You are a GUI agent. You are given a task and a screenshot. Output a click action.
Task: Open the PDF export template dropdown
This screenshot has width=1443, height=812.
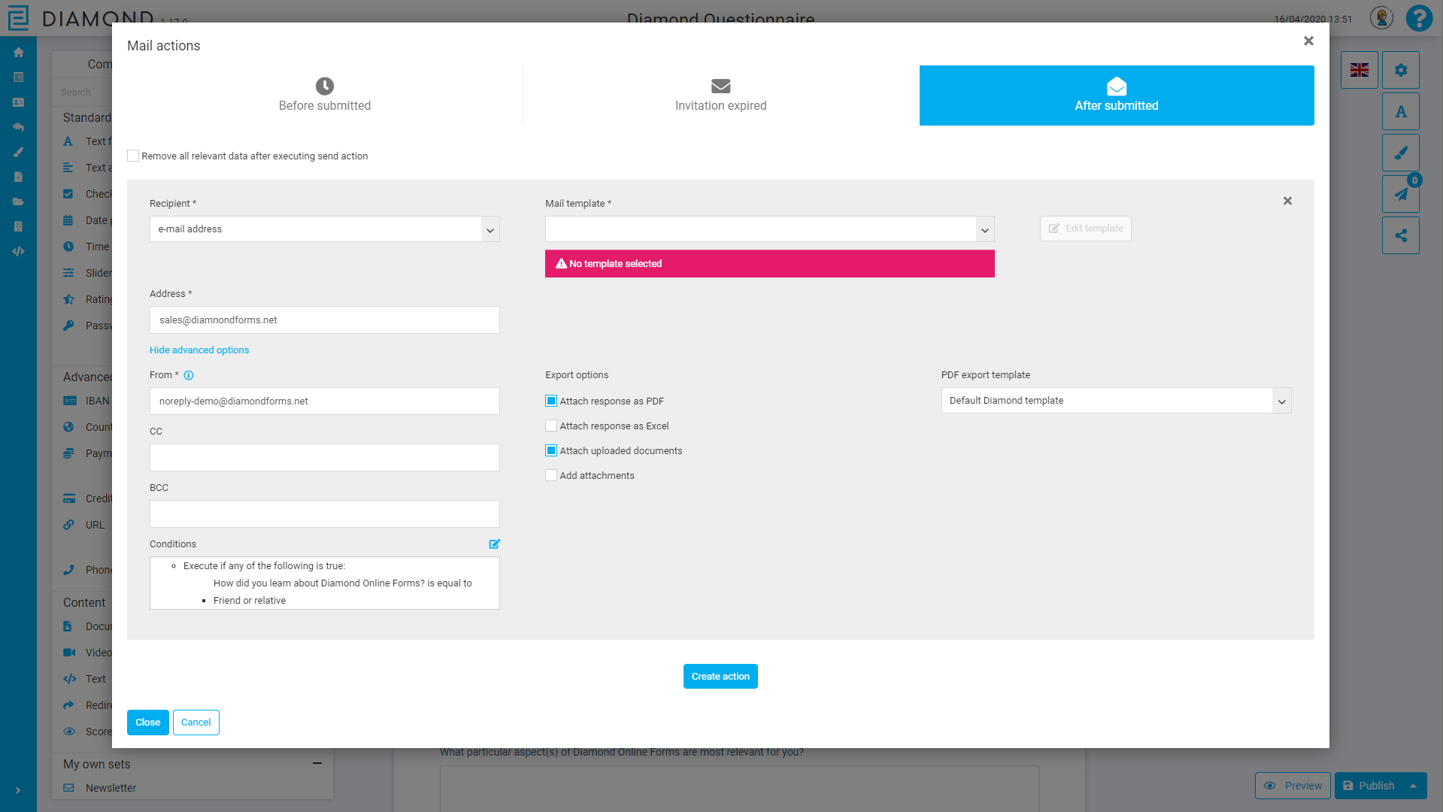(1281, 401)
